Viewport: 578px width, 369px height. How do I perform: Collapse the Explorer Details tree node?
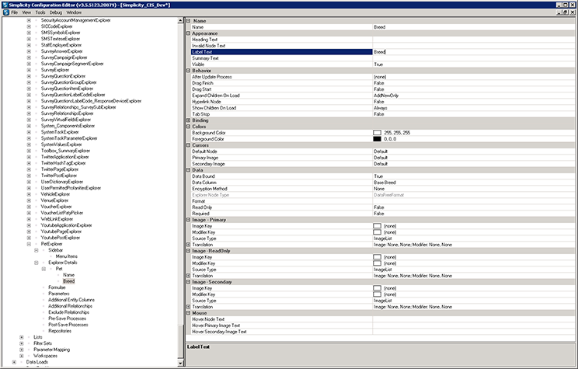pyautogui.click(x=36, y=263)
